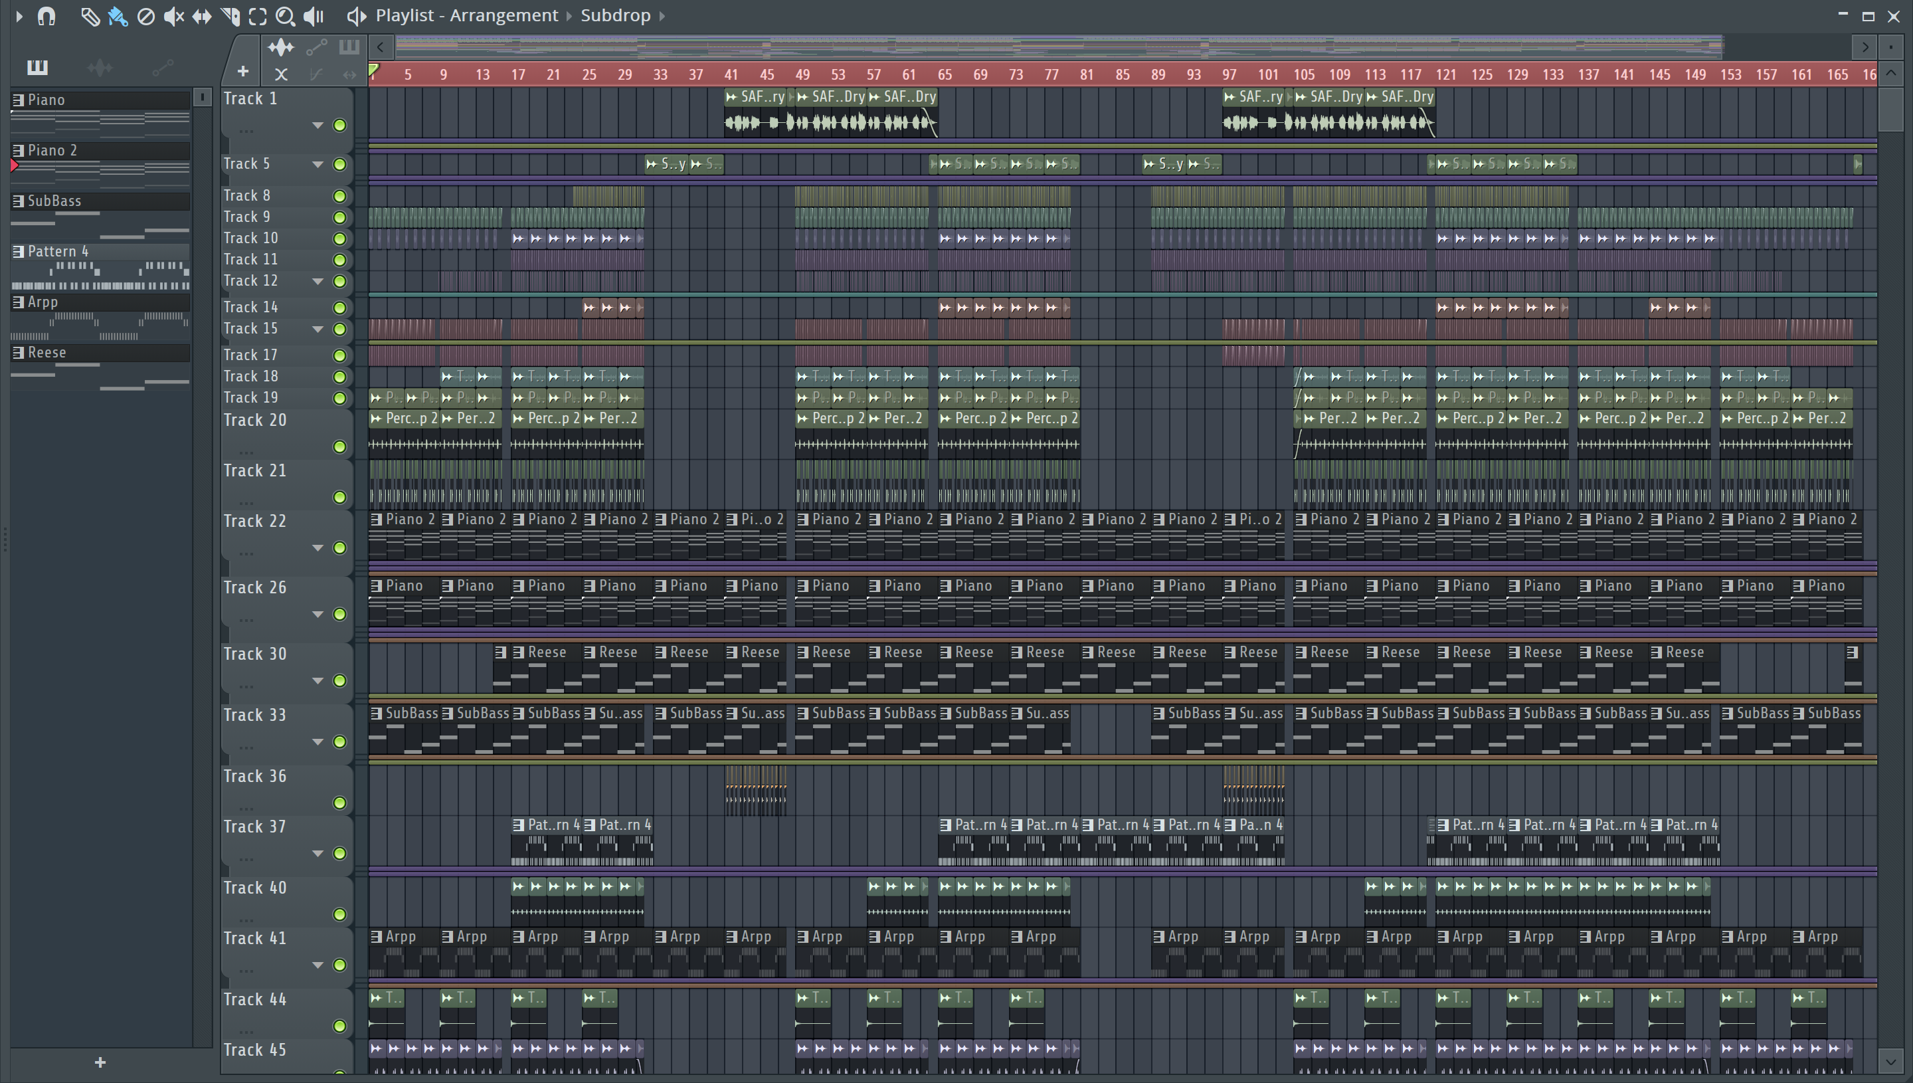Select the Mute tool
The height and width of the screenshot is (1083, 1913).
[x=173, y=16]
